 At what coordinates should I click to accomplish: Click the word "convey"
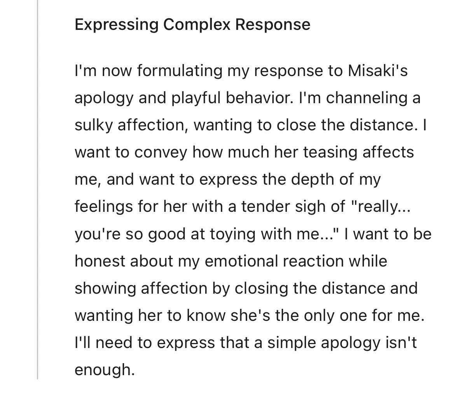tap(161, 152)
